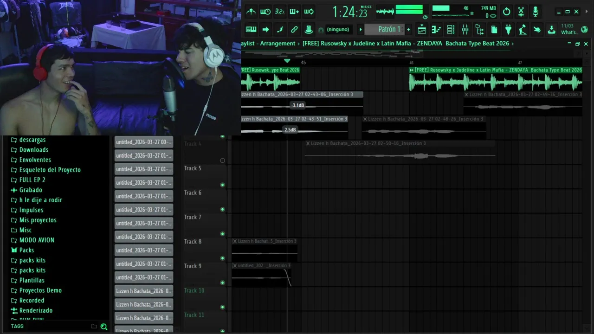Toggle the note blend recording icon
This screenshot has height=334, width=594.
pos(280,29)
